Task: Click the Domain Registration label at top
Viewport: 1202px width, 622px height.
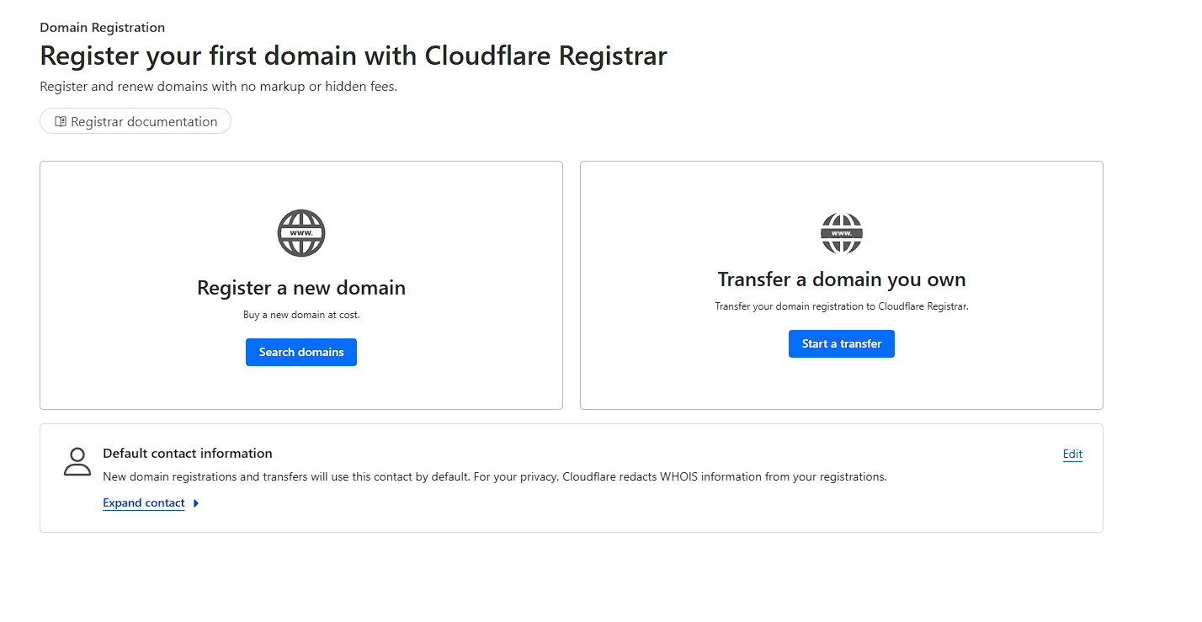Action: tap(103, 28)
